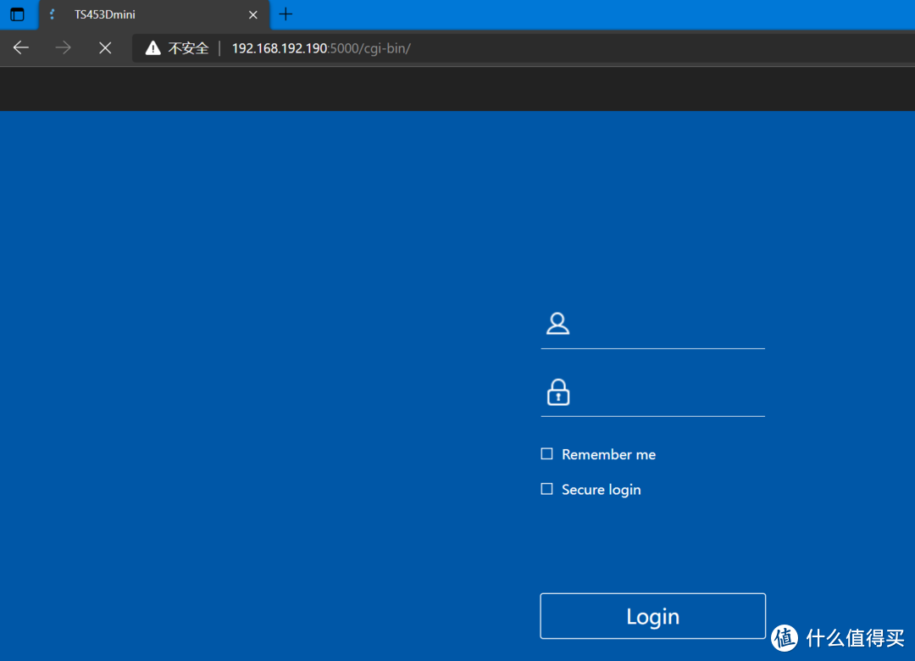Click the 不安全 site info label
The width and height of the screenshot is (915, 661).
188,48
